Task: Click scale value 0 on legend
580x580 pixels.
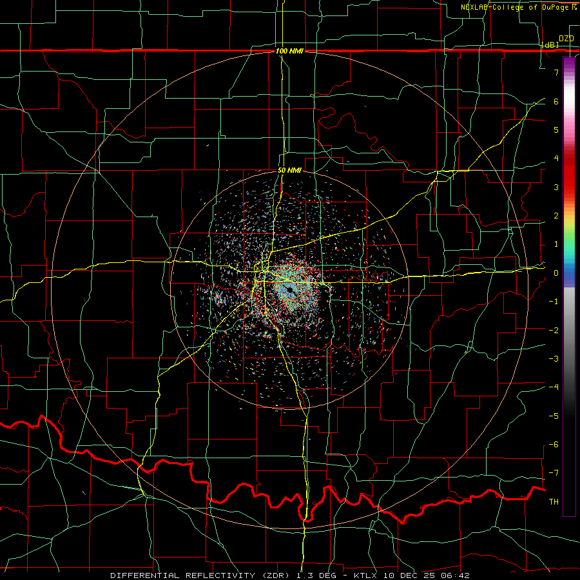Action: tap(556, 273)
